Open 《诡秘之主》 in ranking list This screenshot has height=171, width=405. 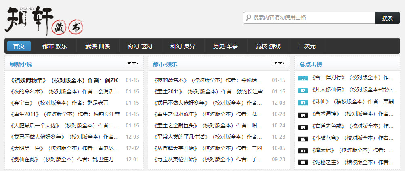(x=353, y=163)
